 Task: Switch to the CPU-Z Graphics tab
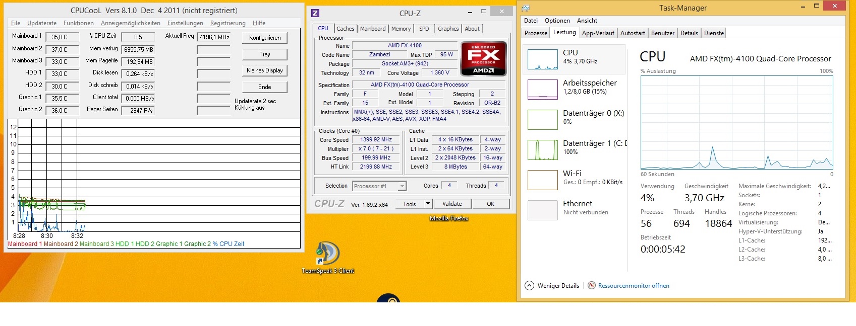[448, 29]
